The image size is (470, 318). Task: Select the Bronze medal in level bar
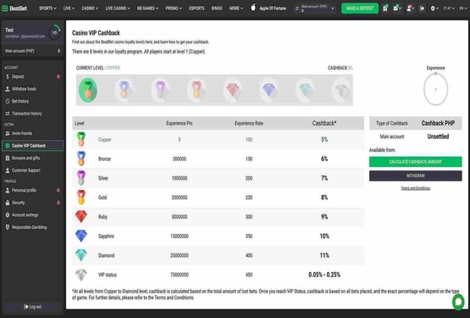point(124,90)
